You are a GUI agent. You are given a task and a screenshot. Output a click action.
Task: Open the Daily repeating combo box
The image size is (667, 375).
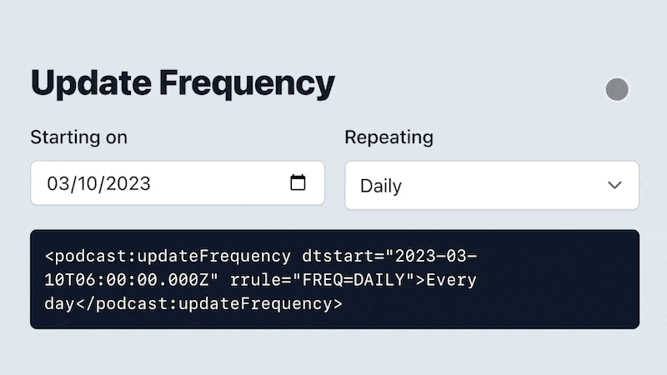tap(492, 185)
